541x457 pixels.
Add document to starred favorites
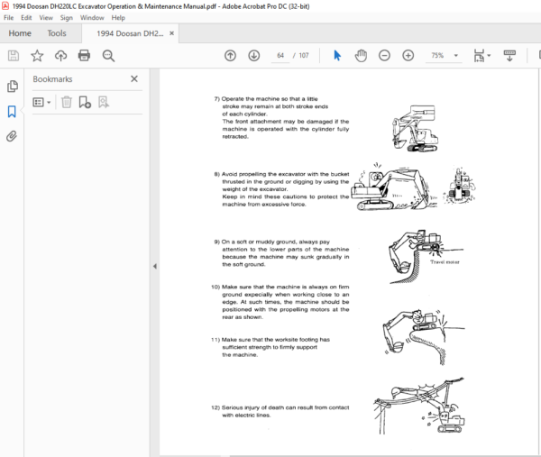[x=37, y=56]
